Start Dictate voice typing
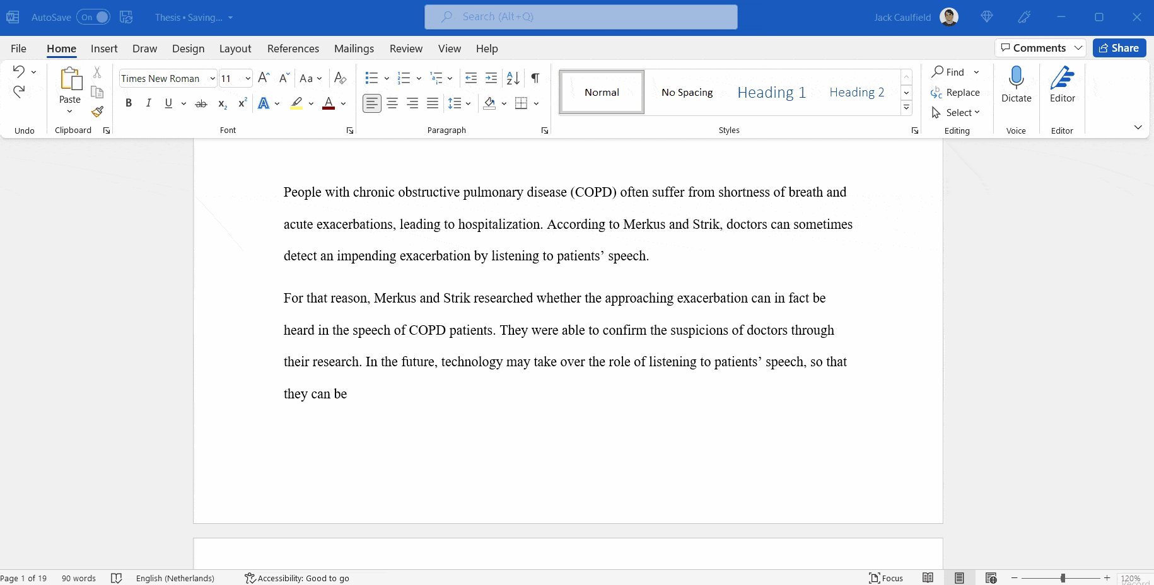The height and width of the screenshot is (585, 1154). pos(1016,85)
